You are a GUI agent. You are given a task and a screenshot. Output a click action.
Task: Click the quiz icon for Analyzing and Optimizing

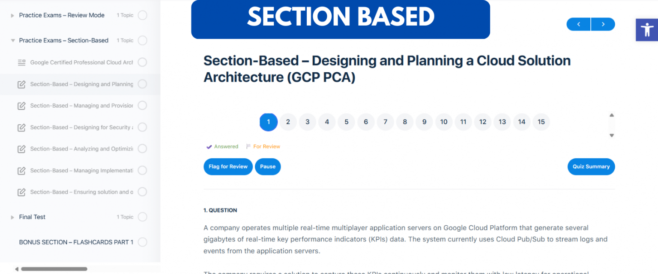click(x=21, y=149)
